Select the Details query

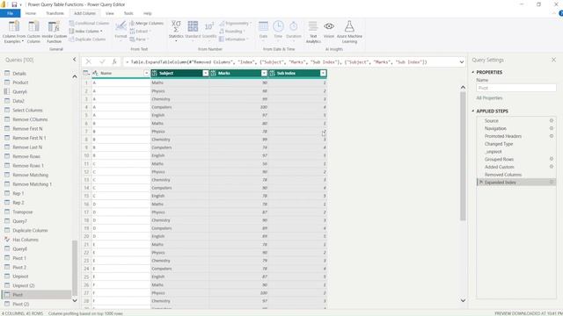(x=19, y=73)
